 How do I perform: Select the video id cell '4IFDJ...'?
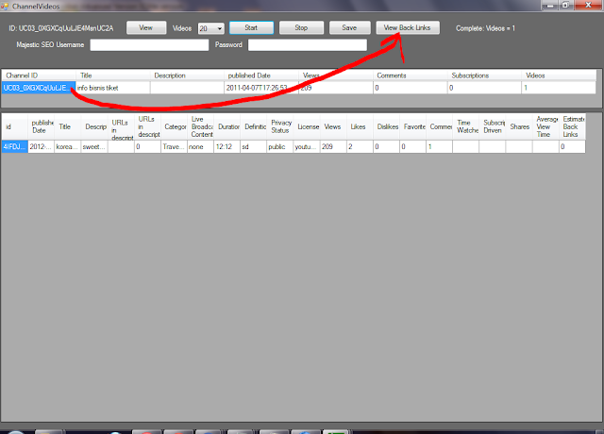[x=15, y=147]
